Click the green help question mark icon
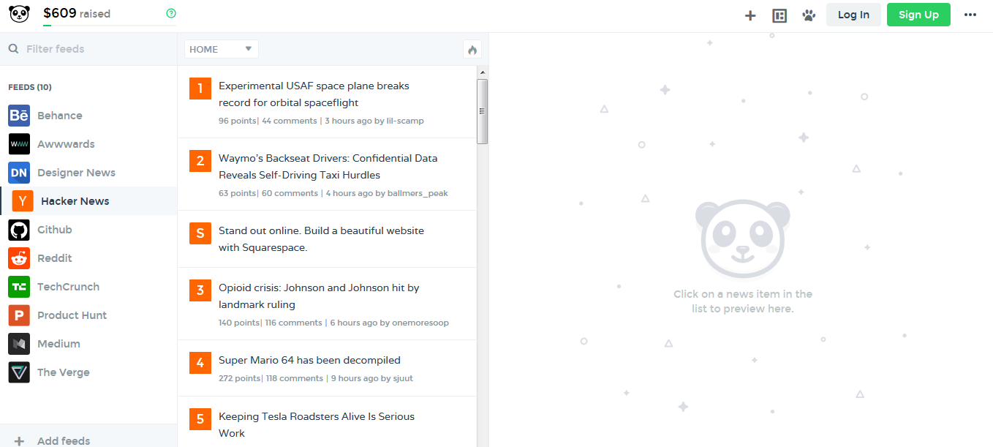This screenshot has width=993, height=447. click(171, 13)
